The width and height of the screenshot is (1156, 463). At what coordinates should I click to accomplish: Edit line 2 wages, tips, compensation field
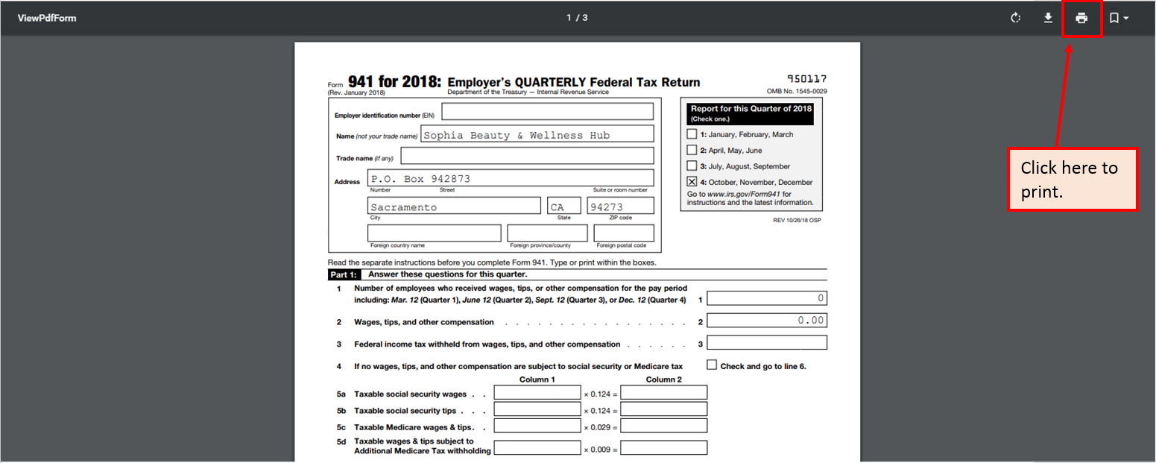click(x=767, y=321)
